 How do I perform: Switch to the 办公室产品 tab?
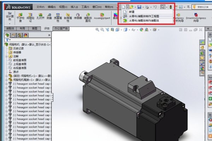pyautogui.click(x=61, y=29)
